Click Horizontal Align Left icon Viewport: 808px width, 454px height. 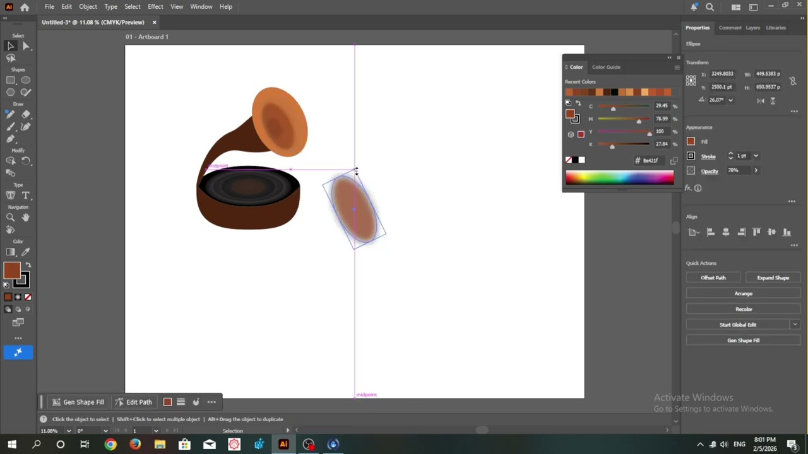[x=710, y=232]
